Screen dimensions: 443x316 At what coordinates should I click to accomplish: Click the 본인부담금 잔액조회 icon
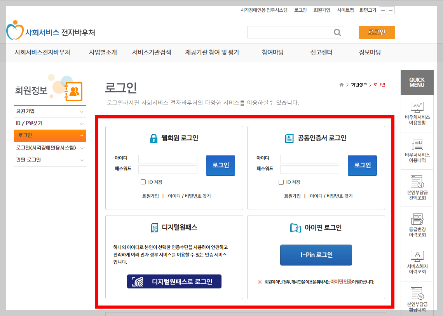pos(417,188)
